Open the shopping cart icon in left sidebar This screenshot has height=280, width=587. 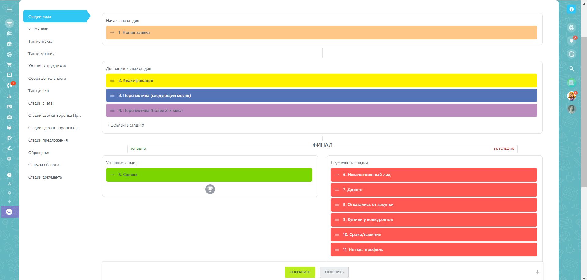point(9,65)
